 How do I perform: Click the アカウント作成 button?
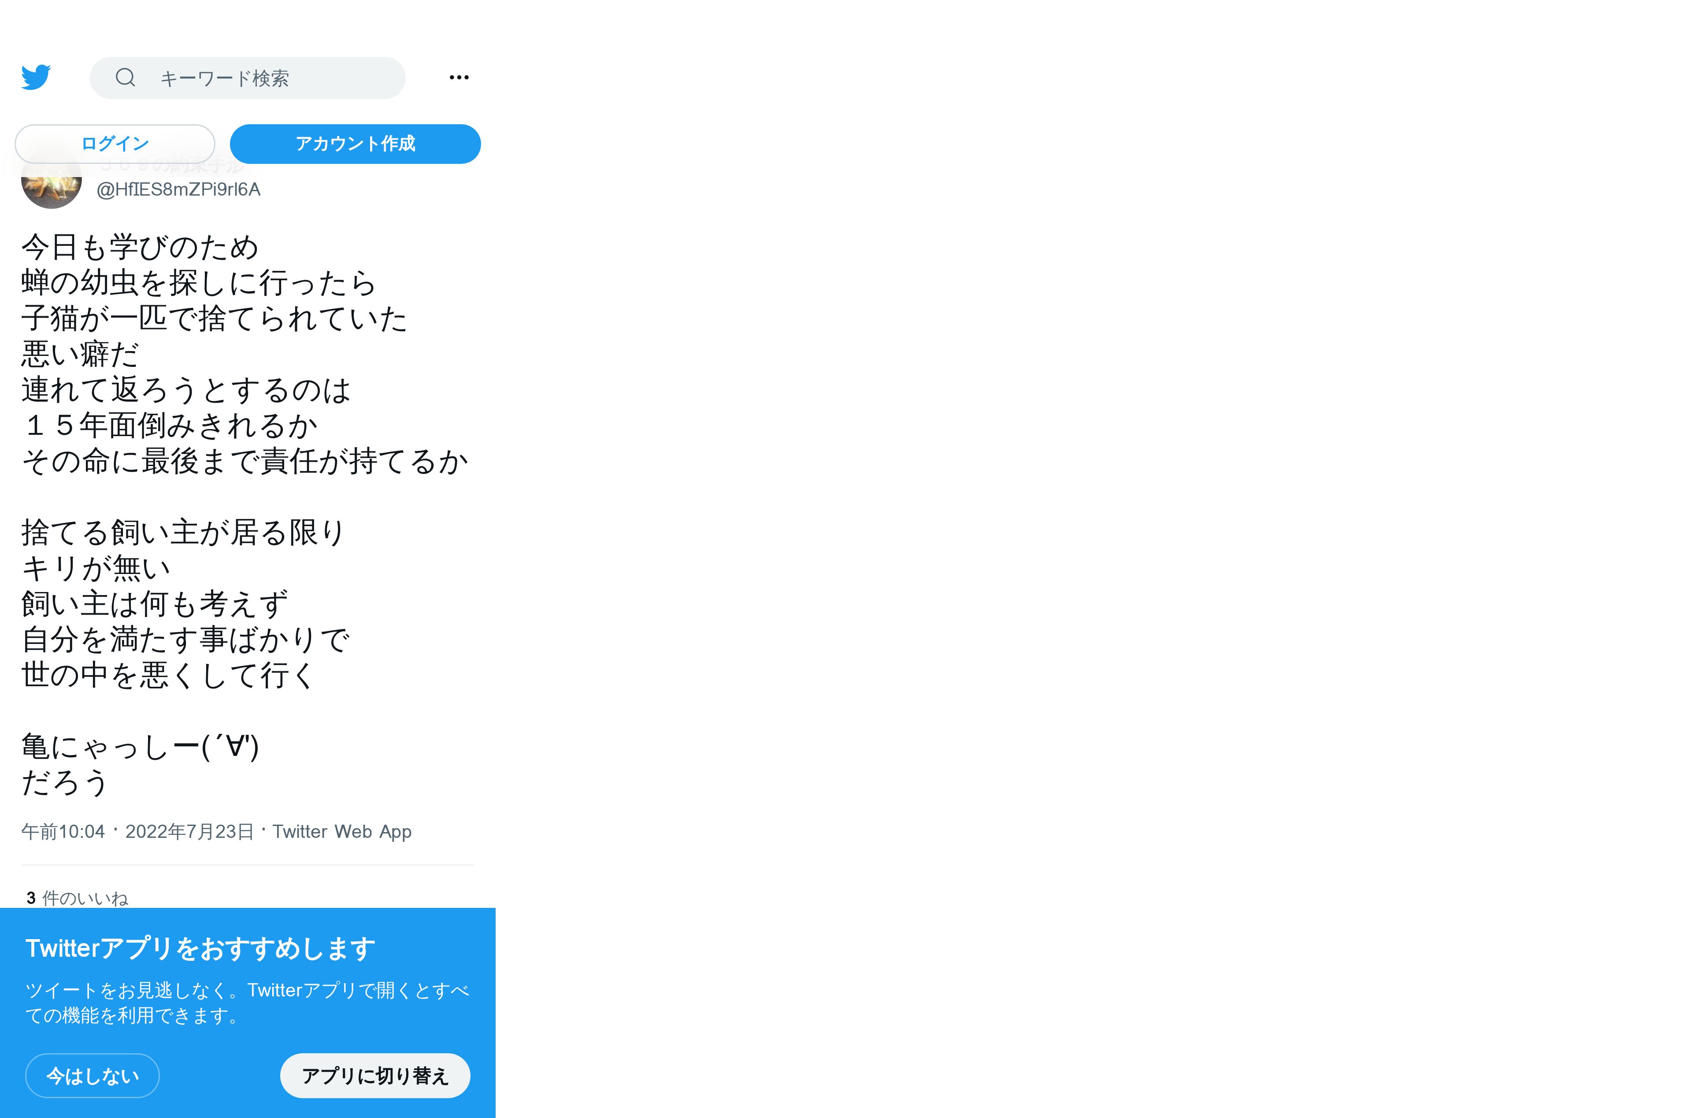355,144
